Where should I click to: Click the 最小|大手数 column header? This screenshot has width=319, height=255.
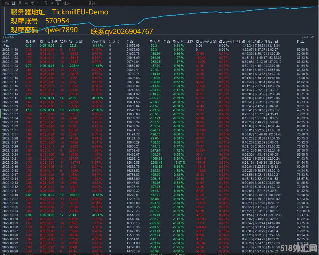pos(49,41)
